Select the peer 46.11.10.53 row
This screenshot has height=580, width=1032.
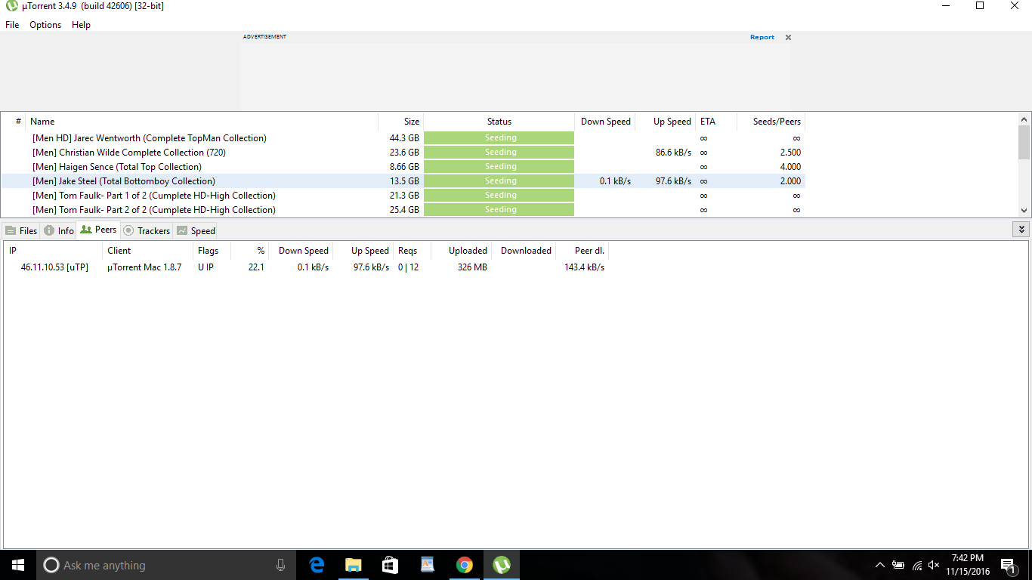pyautogui.click(x=54, y=267)
